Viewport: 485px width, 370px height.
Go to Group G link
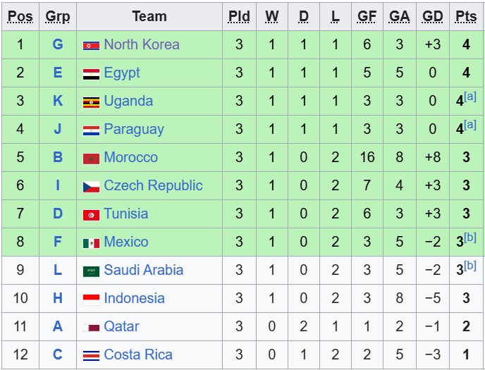click(58, 44)
